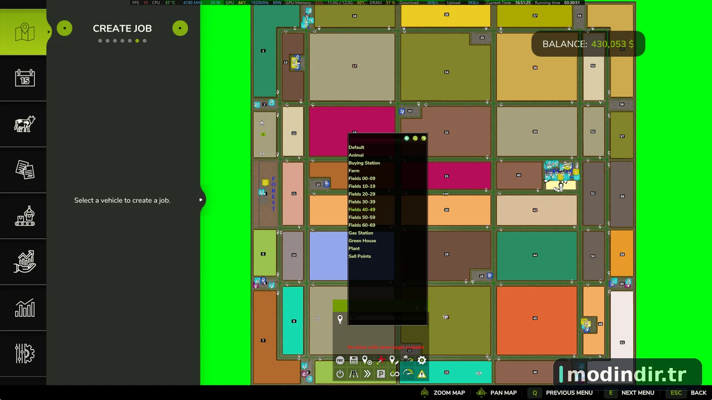
Task: Click field 45 on the map
Action: click(x=537, y=320)
